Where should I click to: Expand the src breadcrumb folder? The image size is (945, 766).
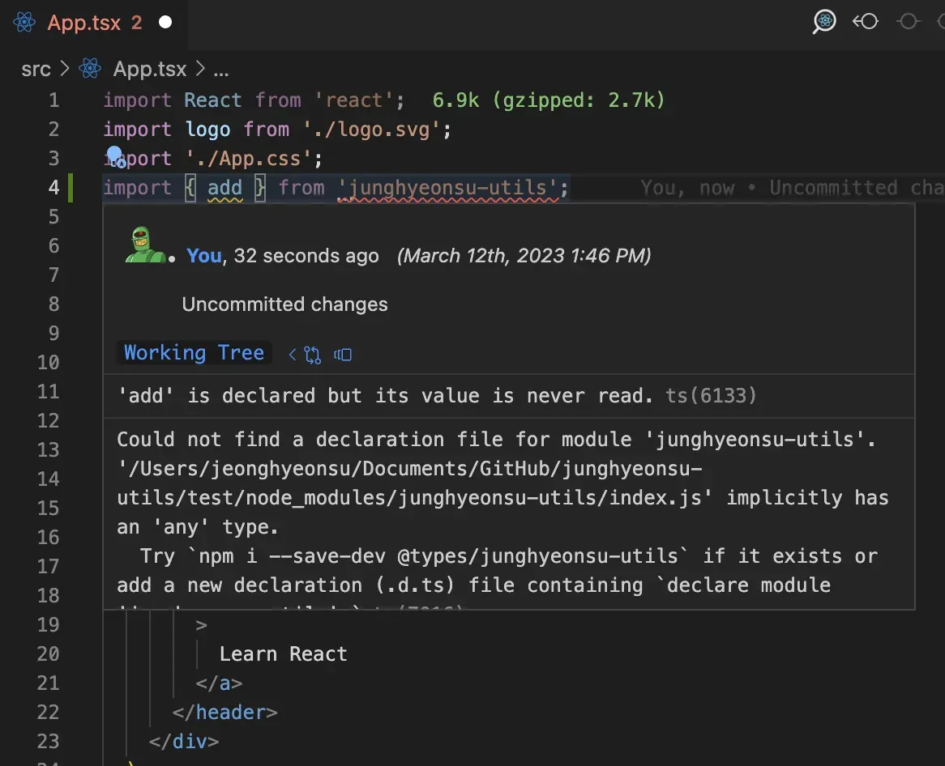pyautogui.click(x=36, y=70)
